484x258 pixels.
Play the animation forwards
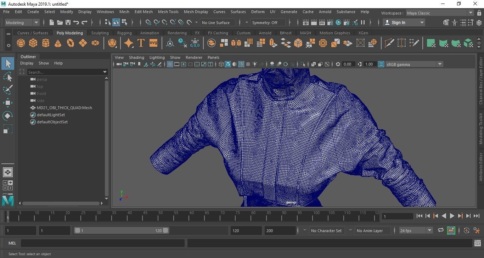tap(452, 216)
